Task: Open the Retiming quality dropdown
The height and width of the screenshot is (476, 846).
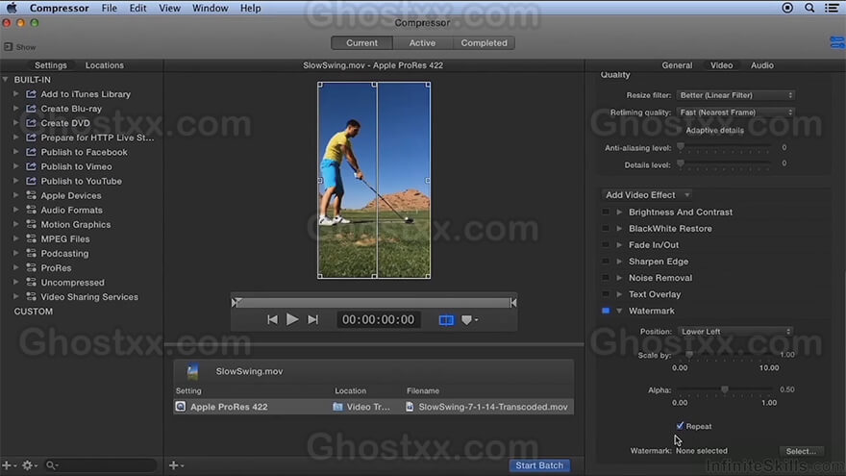Action: (736, 113)
